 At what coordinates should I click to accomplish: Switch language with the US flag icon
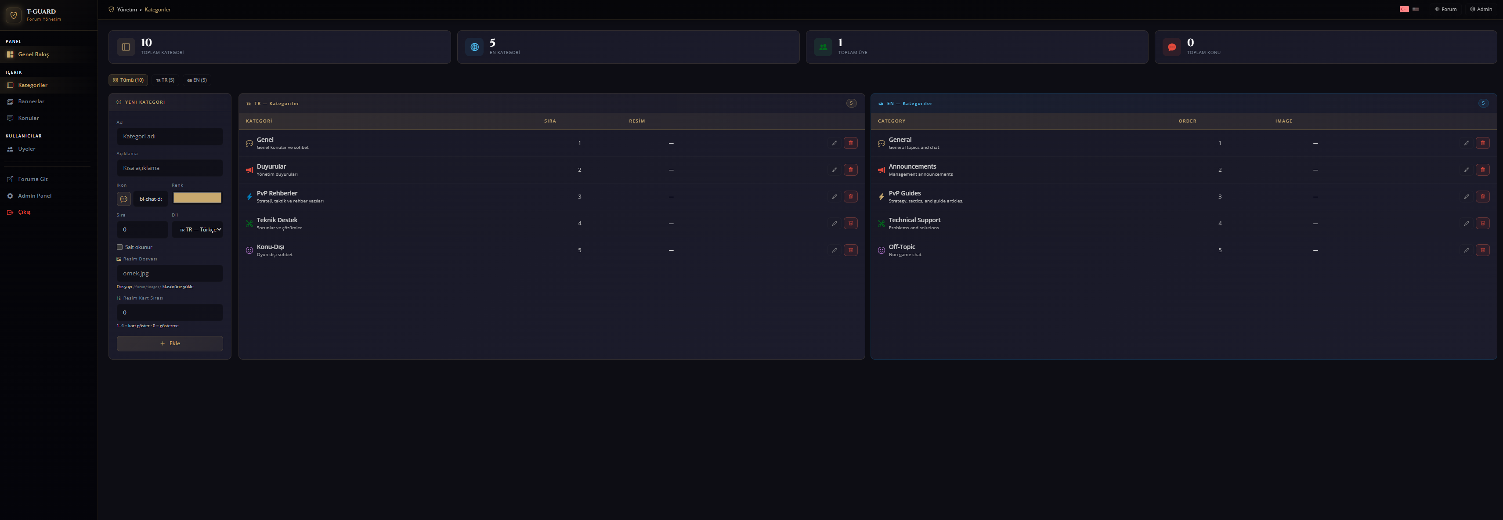[x=1416, y=9]
